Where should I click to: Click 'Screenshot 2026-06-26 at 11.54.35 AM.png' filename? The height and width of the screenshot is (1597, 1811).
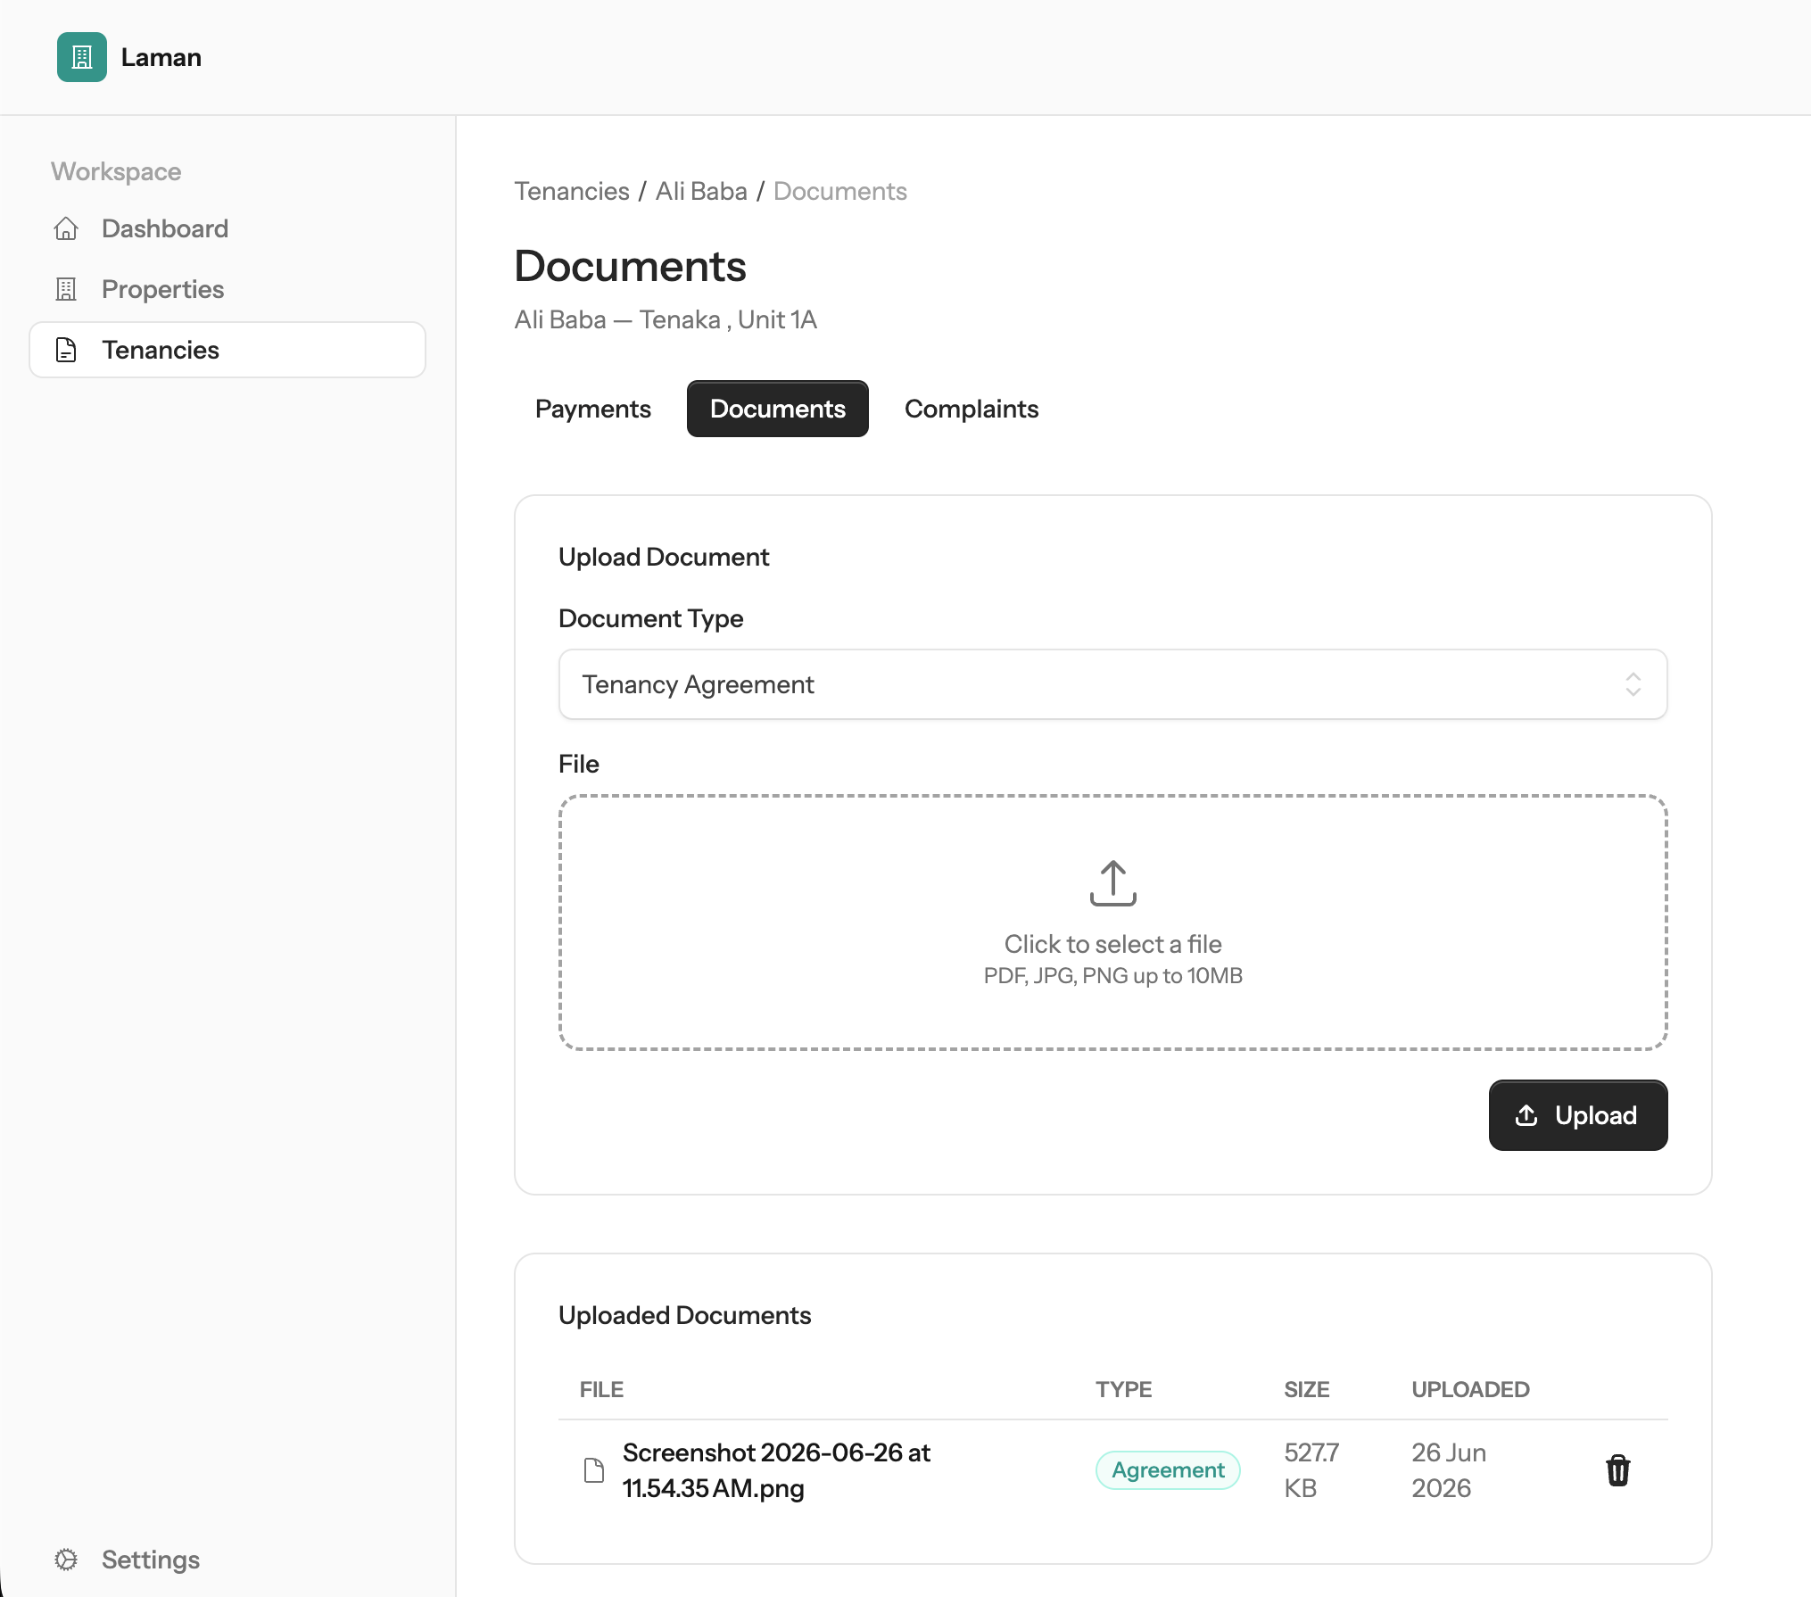776,1470
